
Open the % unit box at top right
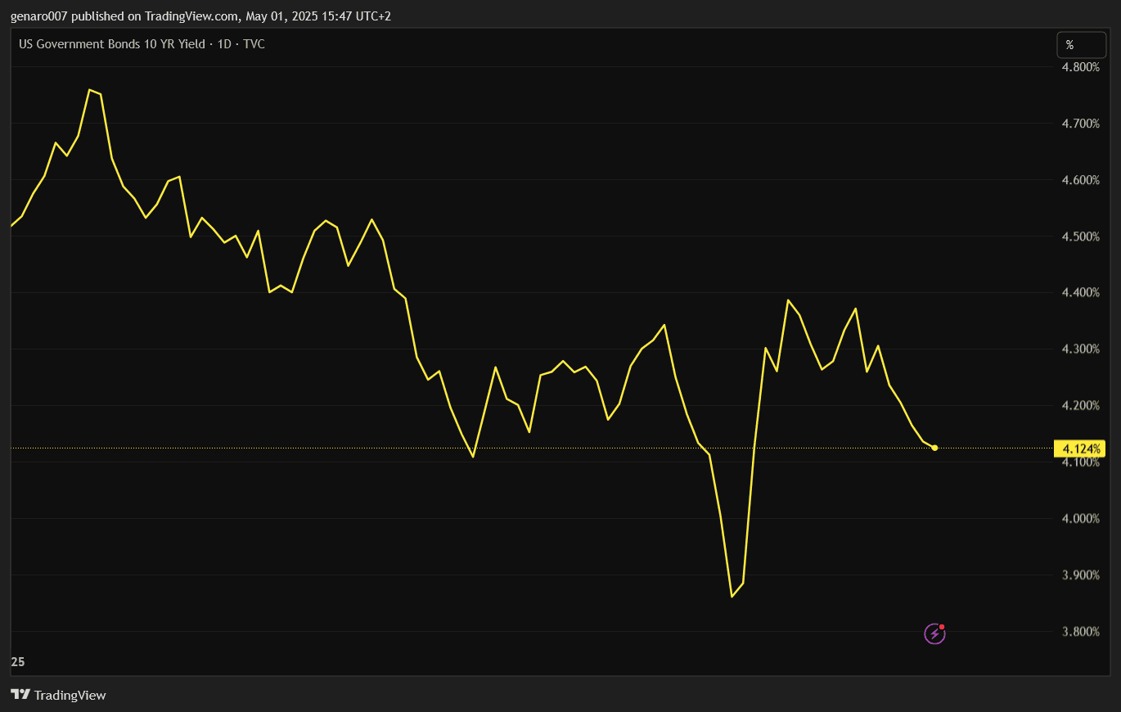click(x=1081, y=45)
